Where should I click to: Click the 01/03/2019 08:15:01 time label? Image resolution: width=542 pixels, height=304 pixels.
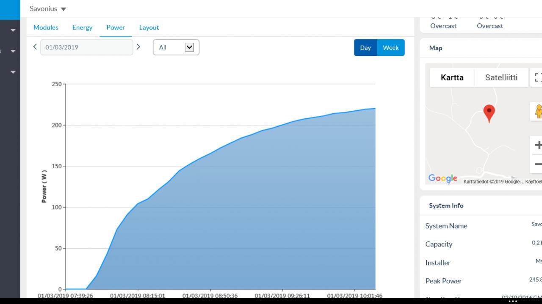(x=138, y=296)
